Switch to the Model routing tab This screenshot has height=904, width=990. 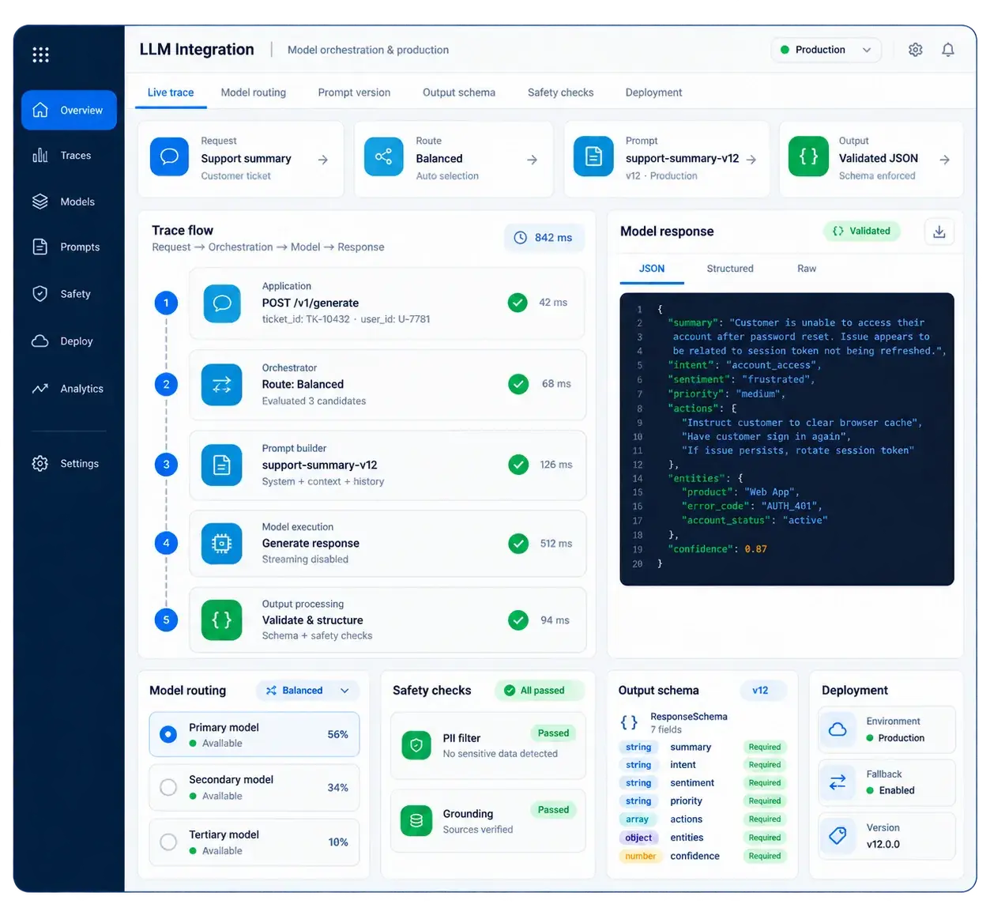click(x=254, y=92)
